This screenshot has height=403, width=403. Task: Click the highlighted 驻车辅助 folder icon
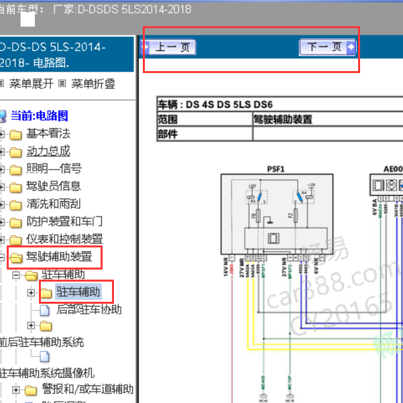[46, 293]
